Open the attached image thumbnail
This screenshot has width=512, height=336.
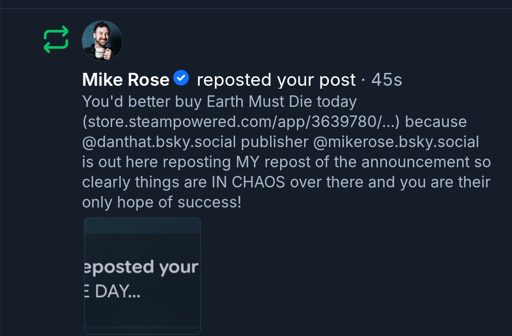[x=142, y=276]
